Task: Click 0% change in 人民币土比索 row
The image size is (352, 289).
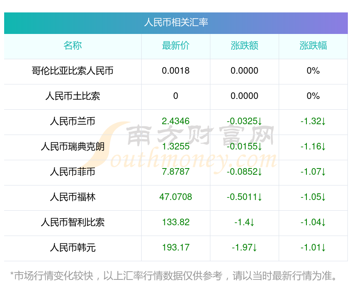Action: (313, 96)
